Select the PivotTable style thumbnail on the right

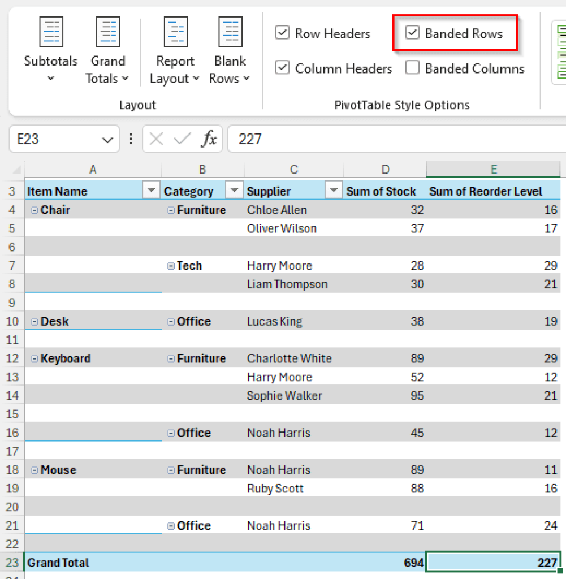[x=560, y=51]
